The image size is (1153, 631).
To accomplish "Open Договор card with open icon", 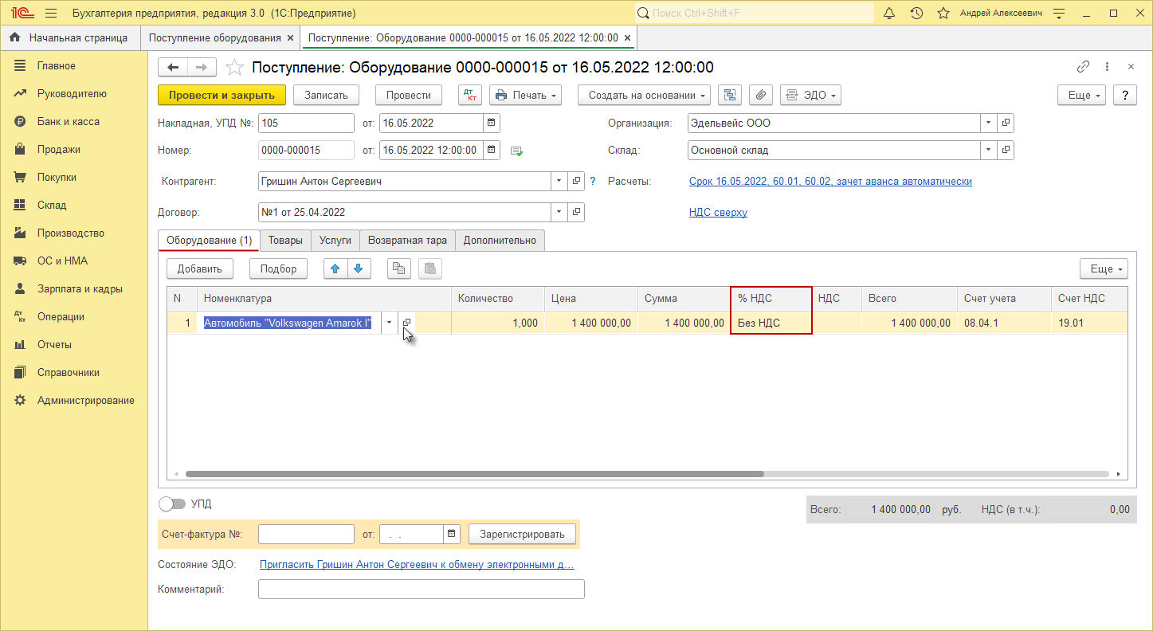I will (576, 213).
